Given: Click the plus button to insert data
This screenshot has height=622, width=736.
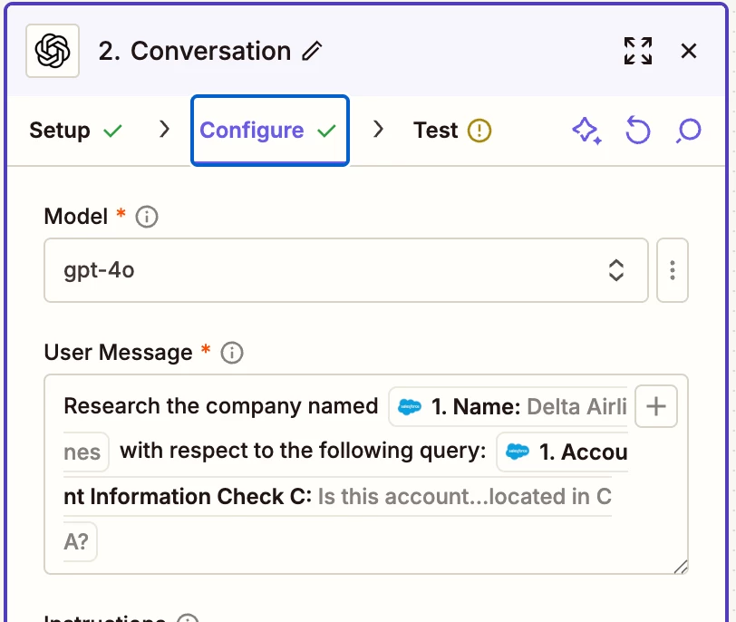Looking at the screenshot, I should 656,407.
